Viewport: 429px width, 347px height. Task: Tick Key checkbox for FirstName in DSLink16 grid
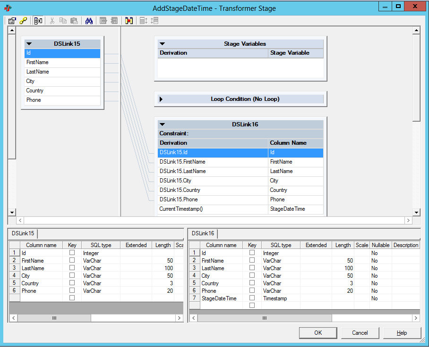point(252,260)
